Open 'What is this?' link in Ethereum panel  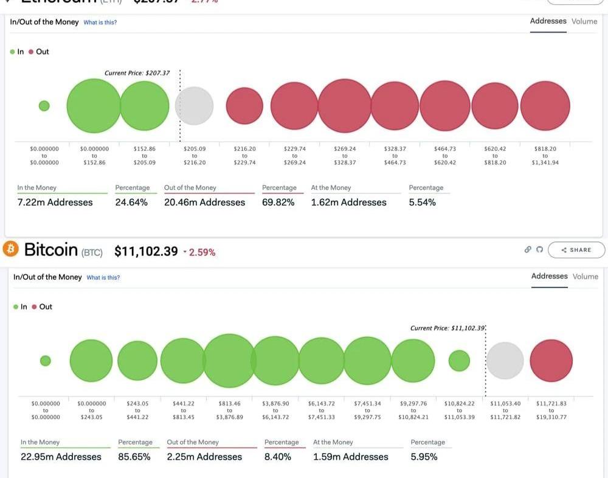pos(100,23)
